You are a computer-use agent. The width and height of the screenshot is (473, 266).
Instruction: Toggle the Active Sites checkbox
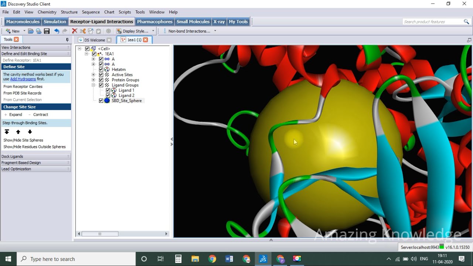click(101, 75)
